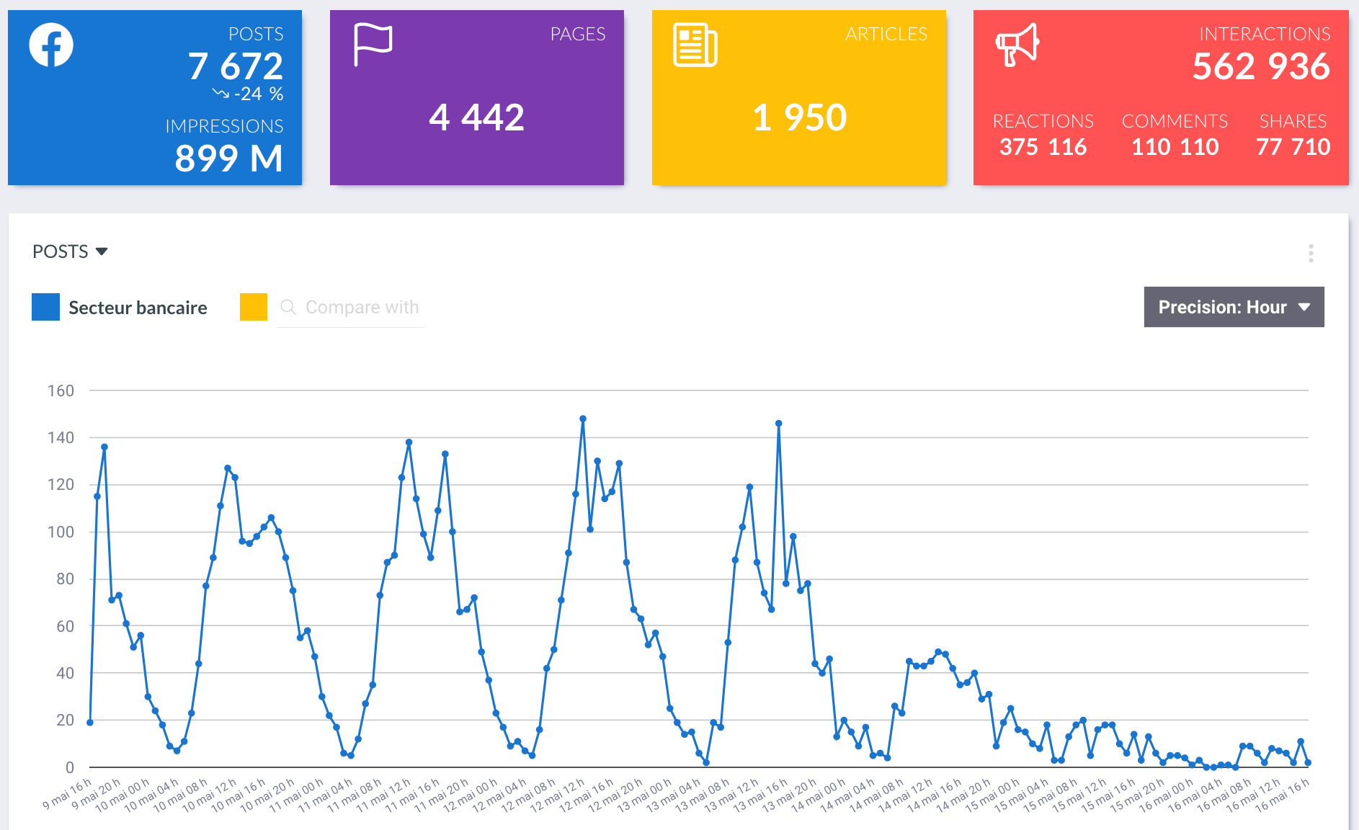Screen dimensions: 1359x830
Task: Click the newspaper icon on Articles card
Action: (x=695, y=45)
